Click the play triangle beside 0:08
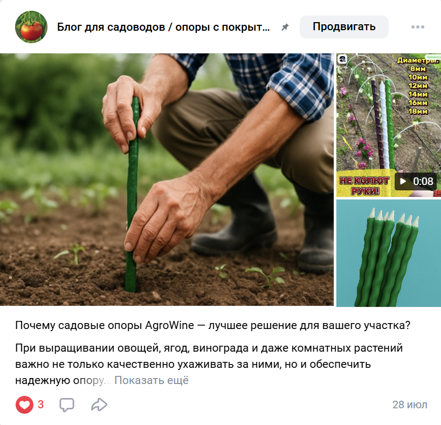 point(403,181)
